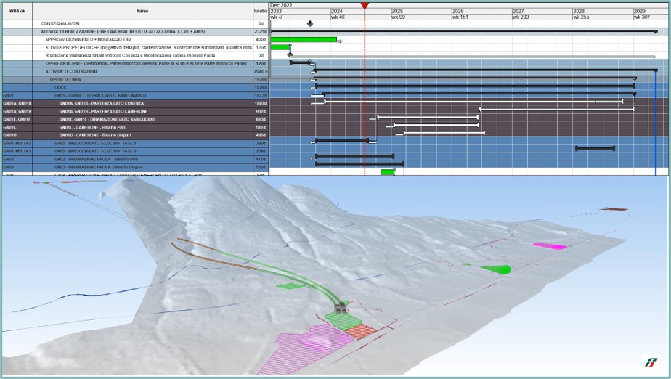The width and height of the screenshot is (671, 379).
Task: Click the Duration column header
Action: point(261,12)
